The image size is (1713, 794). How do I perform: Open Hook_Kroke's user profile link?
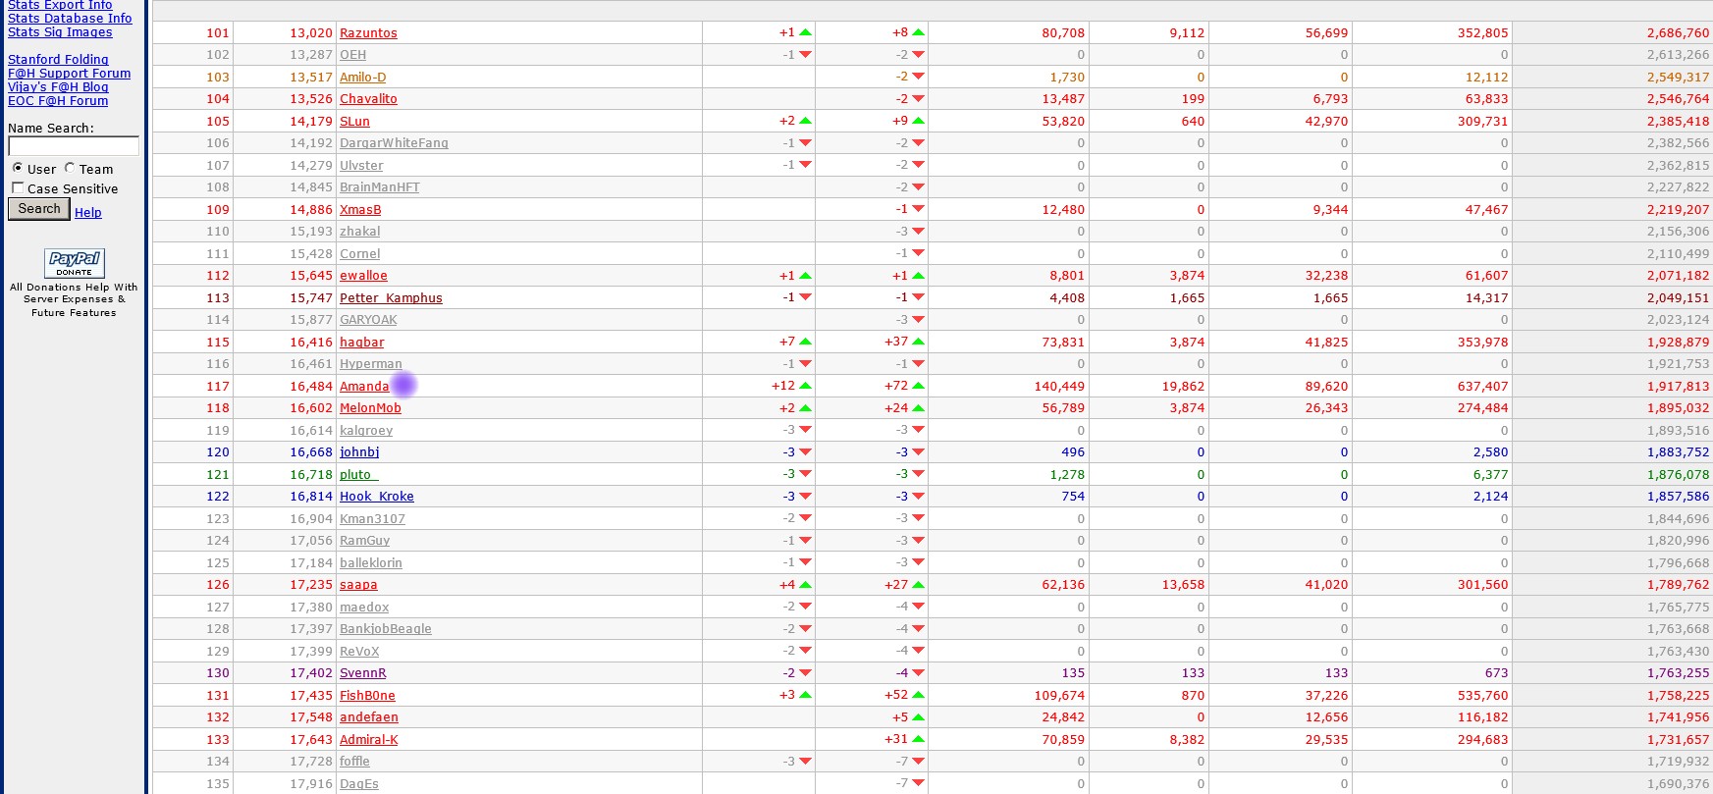pyautogui.click(x=377, y=497)
